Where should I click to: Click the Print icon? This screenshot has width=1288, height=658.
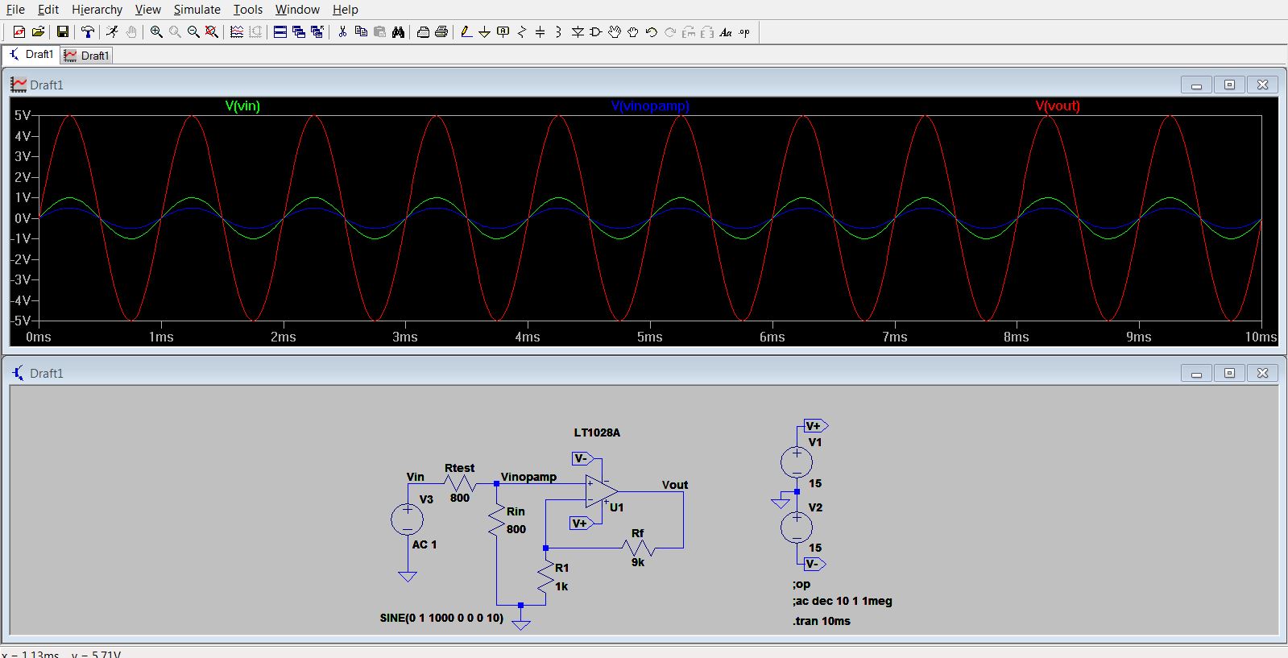[x=441, y=32]
